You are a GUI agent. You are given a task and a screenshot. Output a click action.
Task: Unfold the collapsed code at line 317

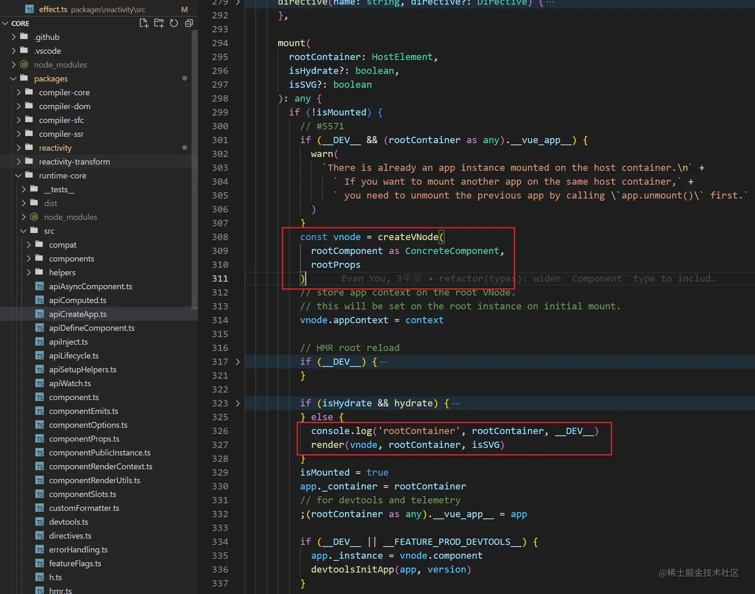click(238, 362)
